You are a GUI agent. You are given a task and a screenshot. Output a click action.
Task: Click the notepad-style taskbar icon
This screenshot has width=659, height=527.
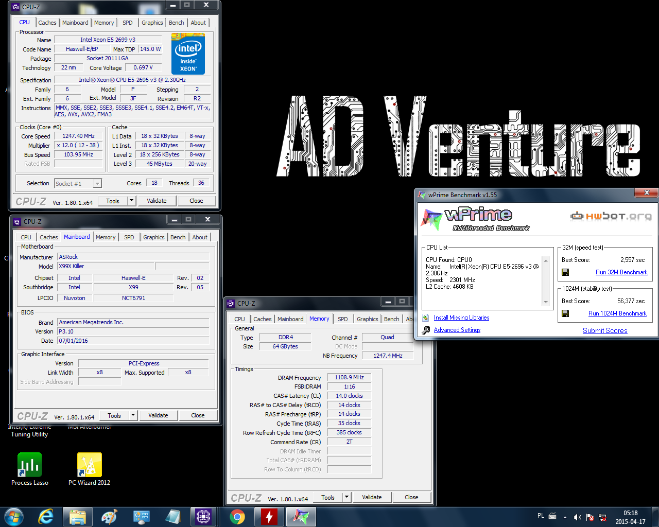click(x=172, y=517)
